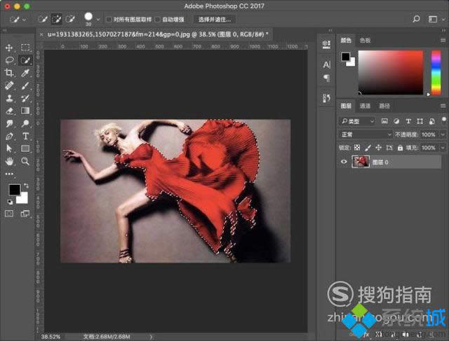Open the brush size picker dropdown
Screen dimensions: 449x341
tap(98, 20)
